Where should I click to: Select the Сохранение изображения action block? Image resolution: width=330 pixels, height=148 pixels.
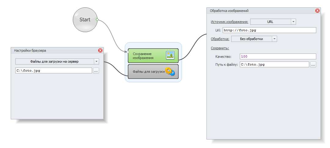click(x=153, y=56)
